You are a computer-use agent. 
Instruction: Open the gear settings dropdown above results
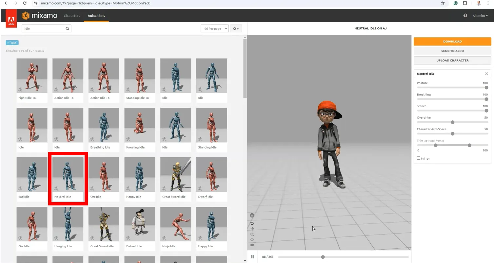coord(236,28)
